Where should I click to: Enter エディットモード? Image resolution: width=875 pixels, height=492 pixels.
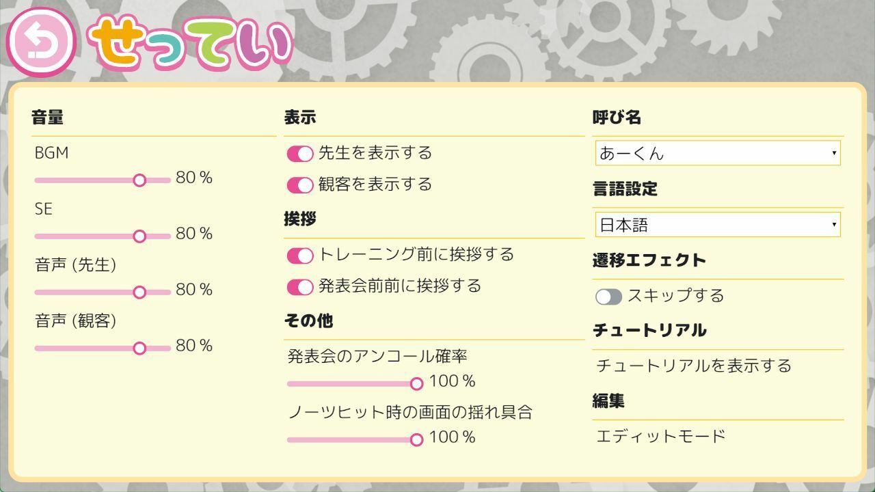660,434
